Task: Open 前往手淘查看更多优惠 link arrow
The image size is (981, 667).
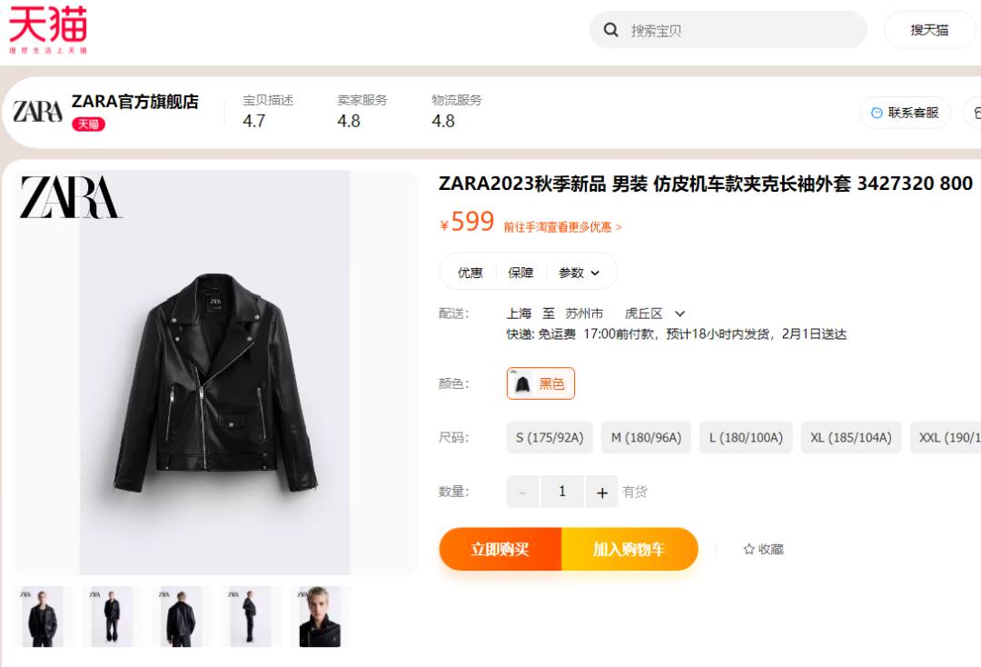Action: 619,227
